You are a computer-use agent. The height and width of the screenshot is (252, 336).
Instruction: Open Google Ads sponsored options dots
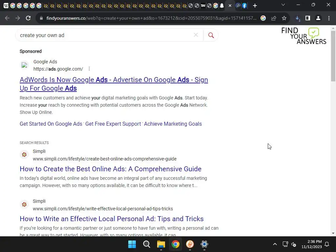tap(89, 69)
